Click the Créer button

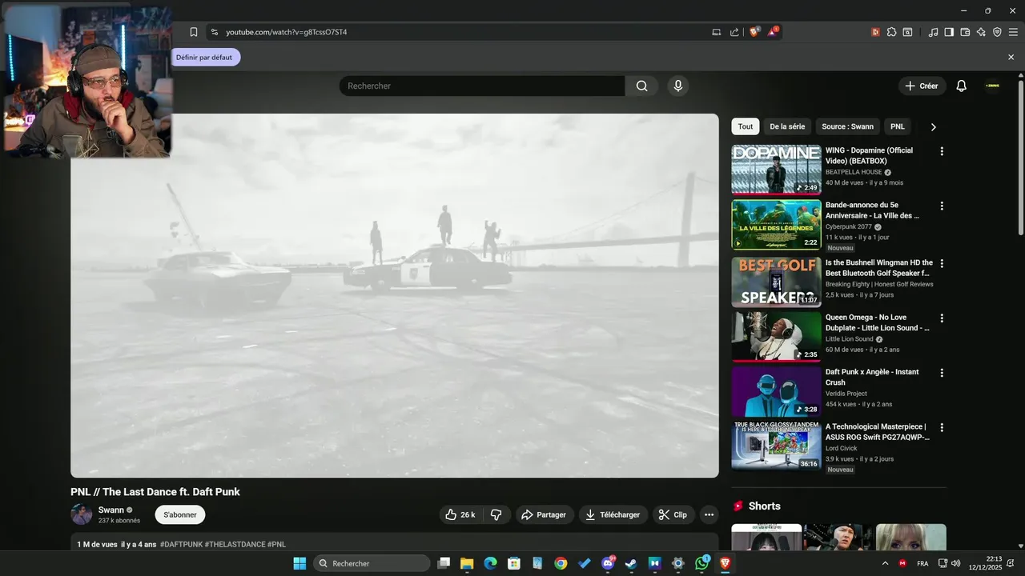[922, 86]
